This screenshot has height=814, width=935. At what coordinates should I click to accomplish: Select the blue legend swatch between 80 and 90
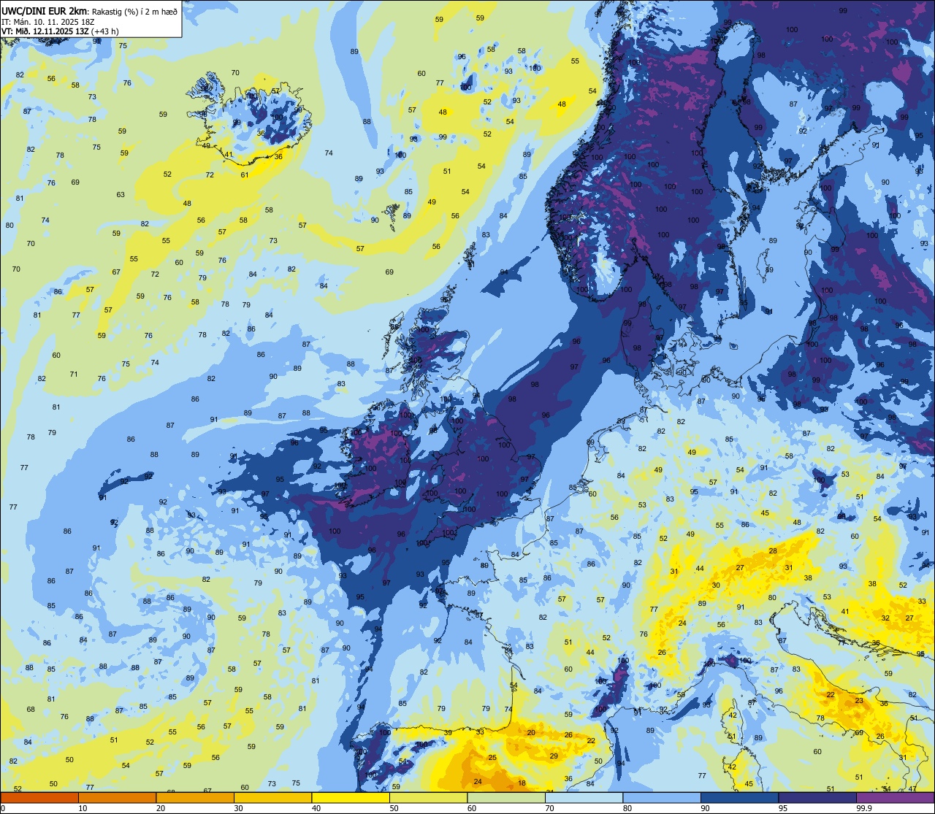tap(662, 797)
